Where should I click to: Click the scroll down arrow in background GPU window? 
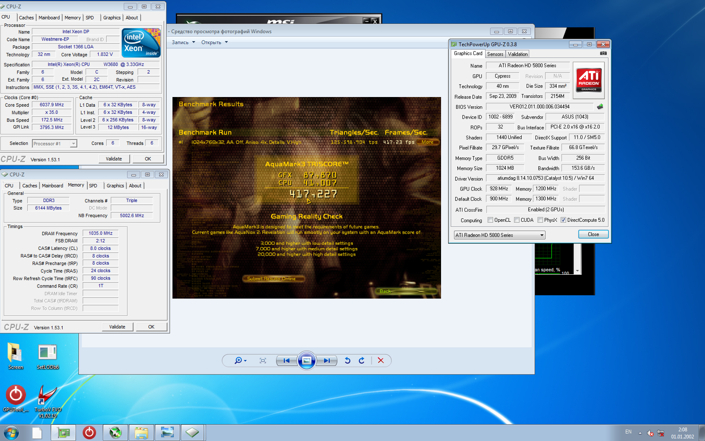click(x=577, y=271)
